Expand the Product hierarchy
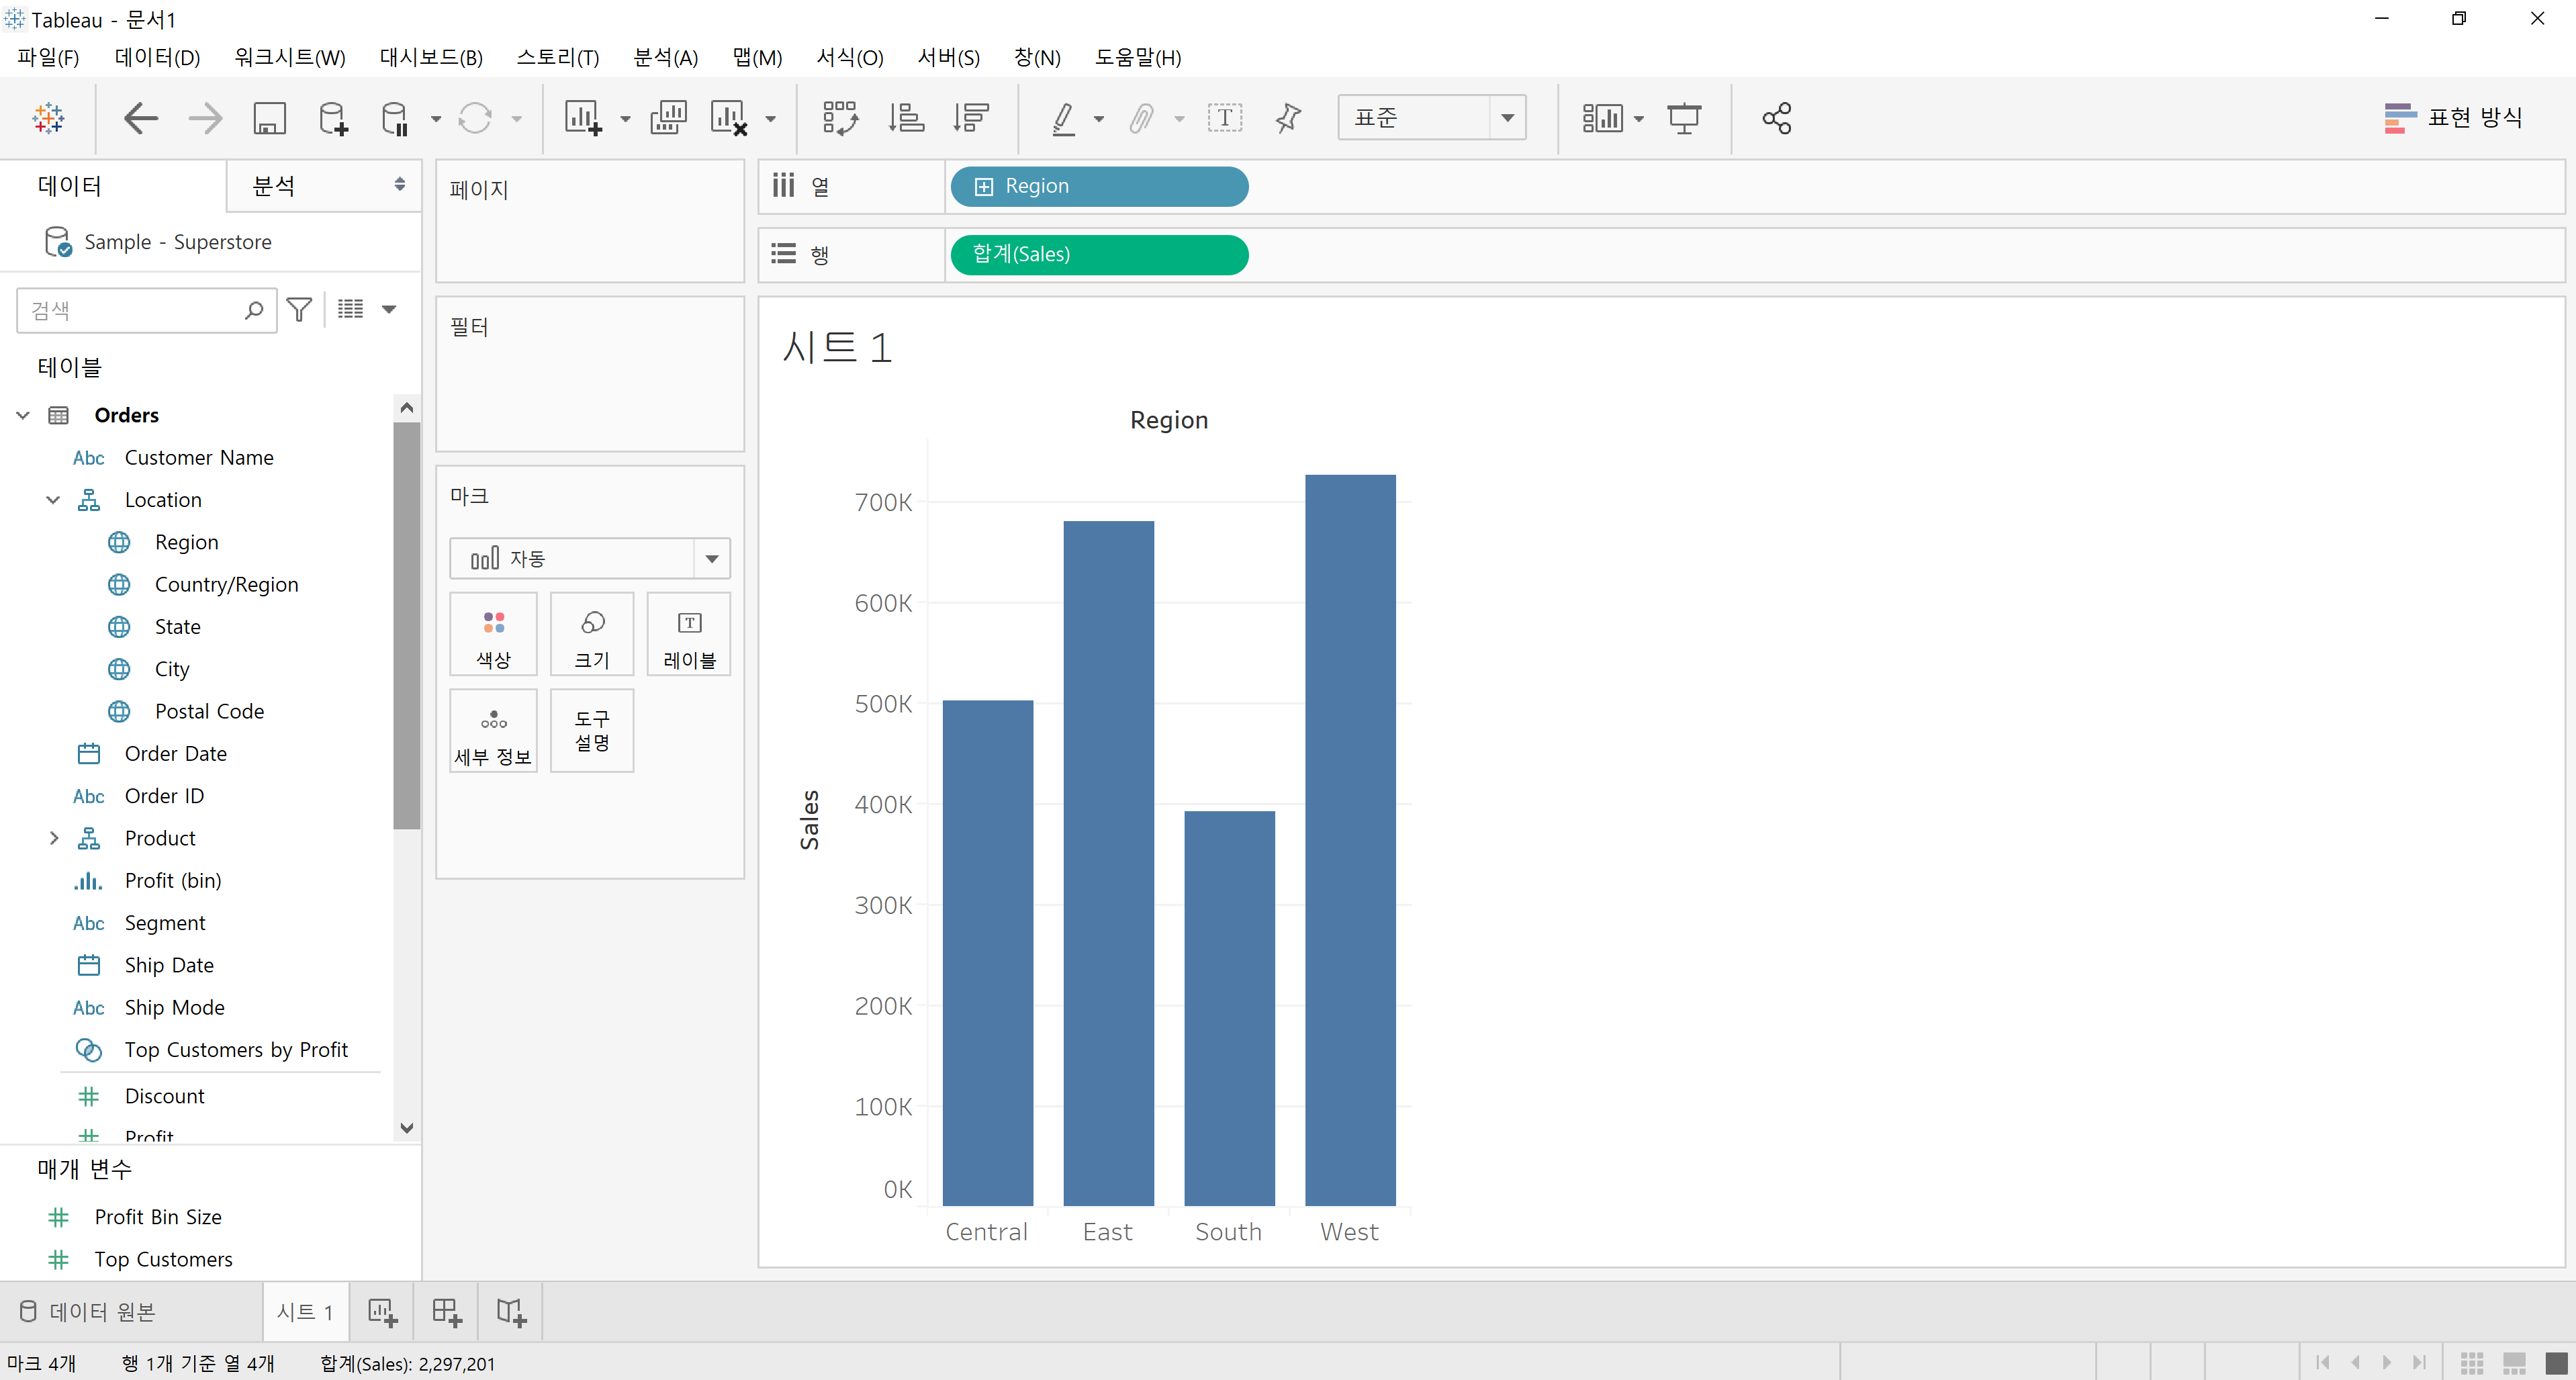Image resolution: width=2576 pixels, height=1380 pixels. [x=54, y=838]
